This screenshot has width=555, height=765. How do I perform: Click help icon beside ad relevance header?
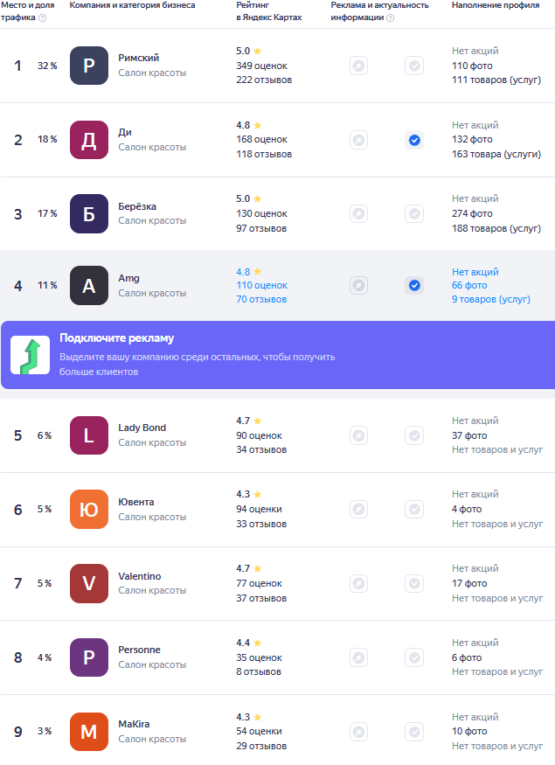click(x=390, y=17)
